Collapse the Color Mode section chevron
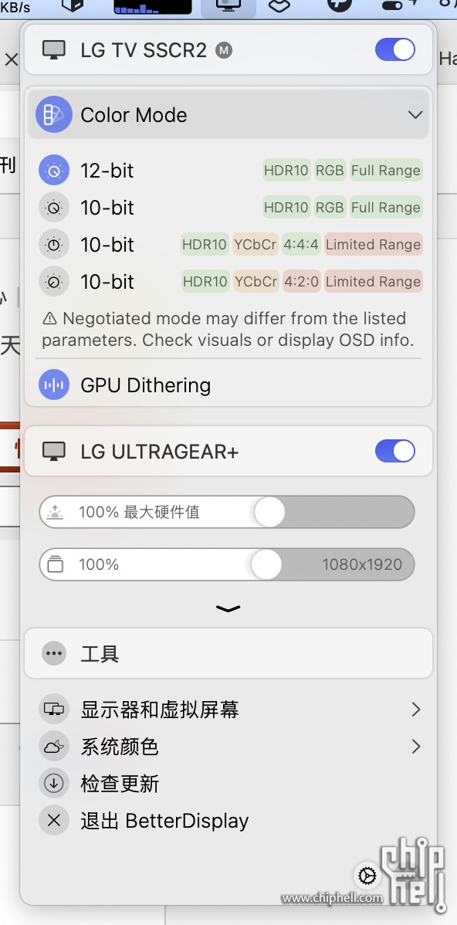Viewport: 457px width, 925px height. pyautogui.click(x=415, y=114)
